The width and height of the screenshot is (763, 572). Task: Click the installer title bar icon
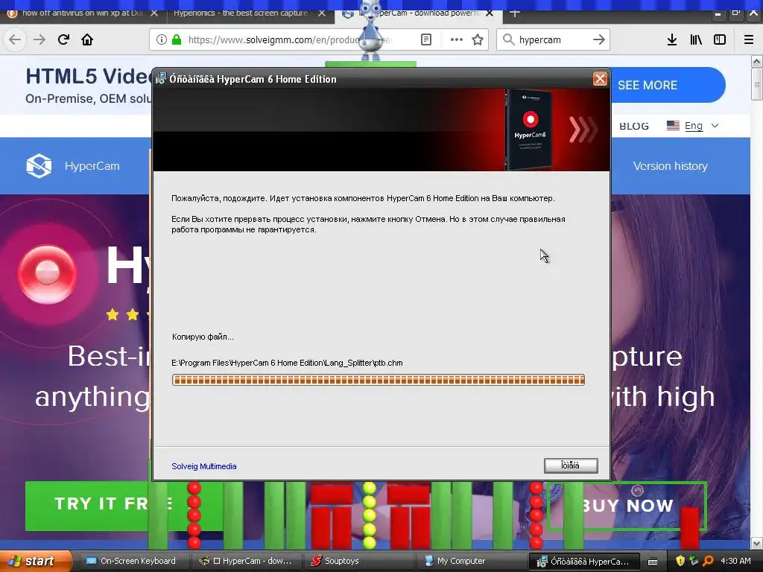[x=160, y=78]
